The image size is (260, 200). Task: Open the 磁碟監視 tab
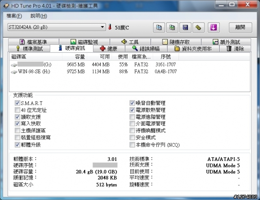click(84, 42)
